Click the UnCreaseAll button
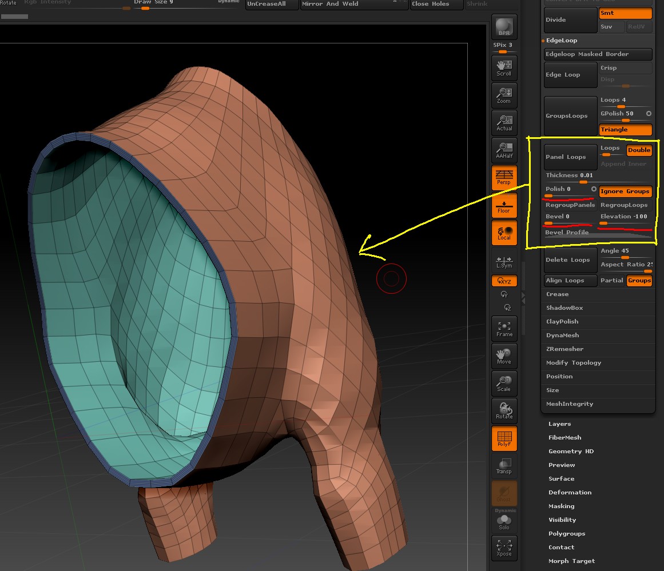The width and height of the screenshot is (664, 571). point(272,4)
